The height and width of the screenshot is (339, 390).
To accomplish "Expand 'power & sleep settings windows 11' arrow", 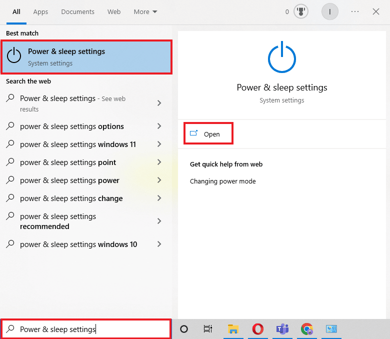I will (x=159, y=144).
